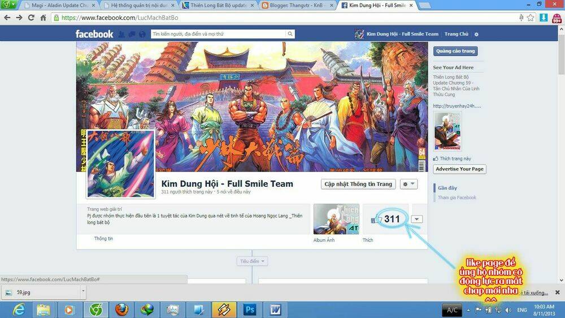This screenshot has width=565, height=318.
Task: Open Facebook friend requests icon
Action: point(121,34)
